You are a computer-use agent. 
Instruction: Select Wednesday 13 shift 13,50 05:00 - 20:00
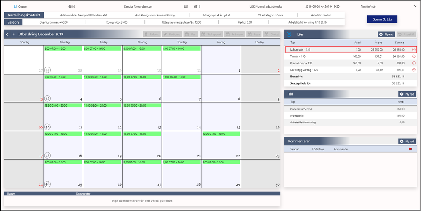point(142,105)
